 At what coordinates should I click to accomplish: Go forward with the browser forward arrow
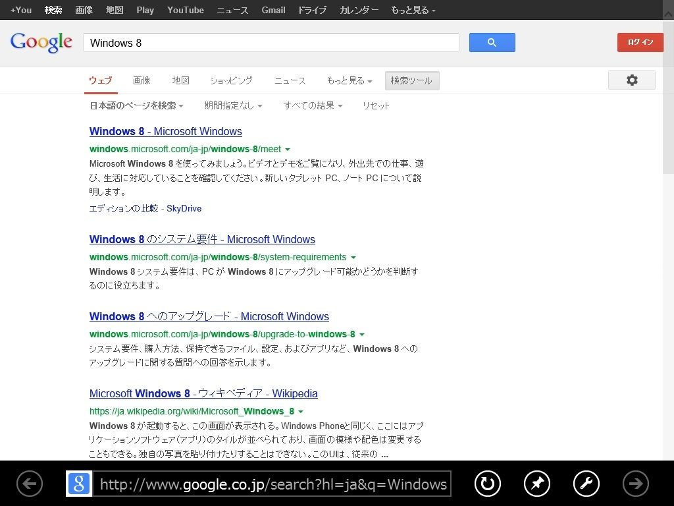tap(636, 484)
